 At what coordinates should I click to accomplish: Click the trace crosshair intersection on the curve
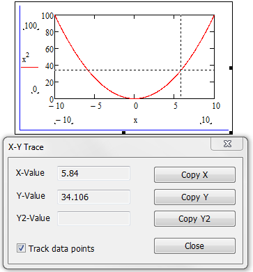coord(181,70)
